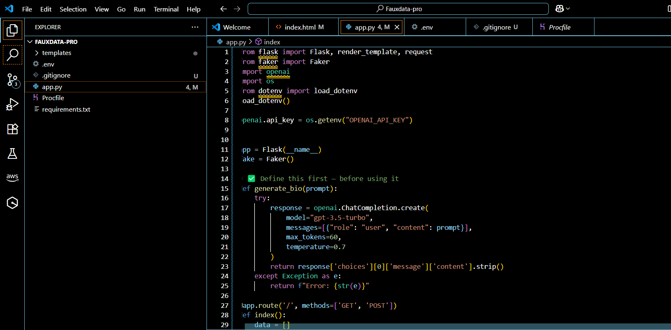Image resolution: width=671 pixels, height=330 pixels.
Task: Open the Search view icon
Action: pos(12,55)
